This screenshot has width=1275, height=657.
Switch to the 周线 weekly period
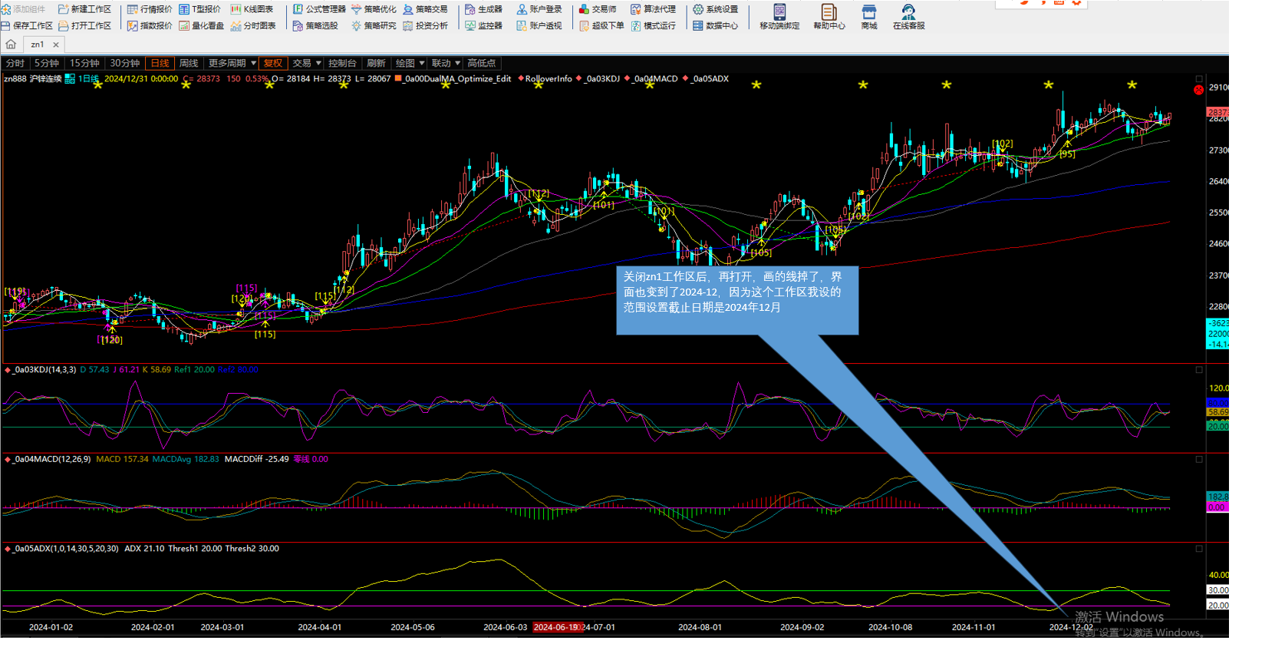click(189, 63)
